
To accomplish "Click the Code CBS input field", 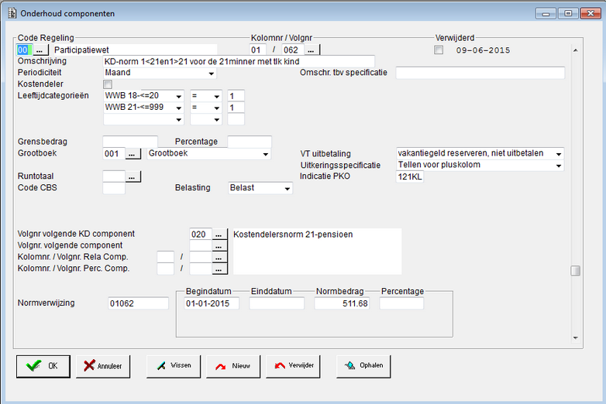I will 114,188.
